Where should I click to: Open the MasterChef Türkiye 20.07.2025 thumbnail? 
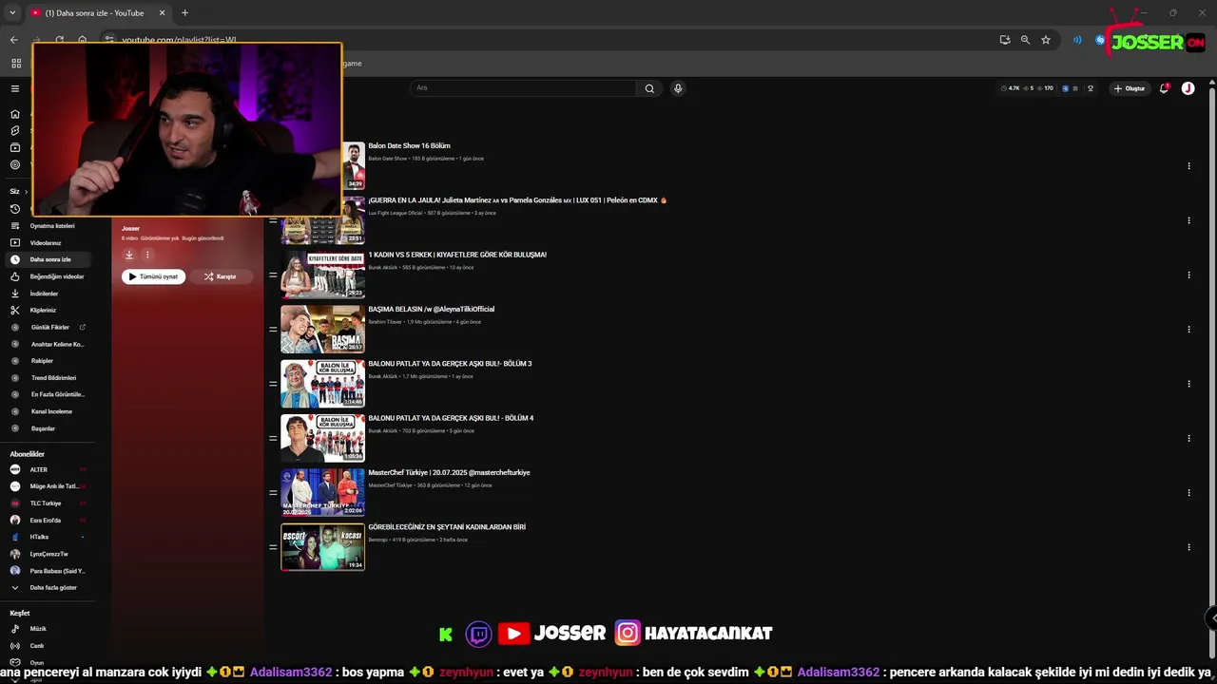pyautogui.click(x=322, y=493)
